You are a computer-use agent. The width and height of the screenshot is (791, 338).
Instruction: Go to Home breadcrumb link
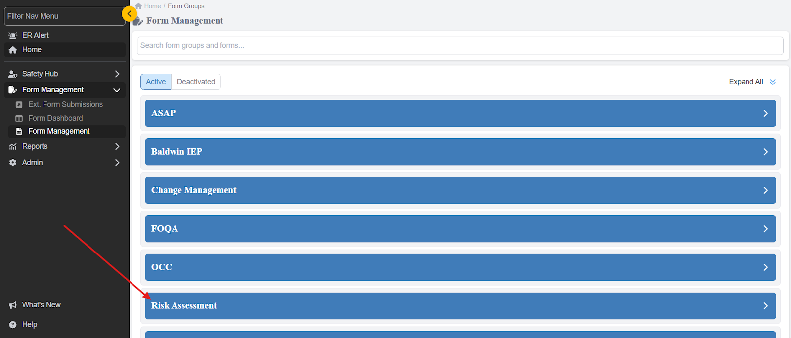(x=152, y=6)
